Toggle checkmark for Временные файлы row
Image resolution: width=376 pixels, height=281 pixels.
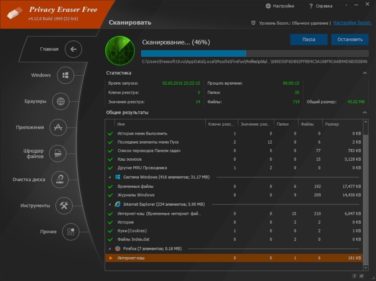pyautogui.click(x=110, y=186)
